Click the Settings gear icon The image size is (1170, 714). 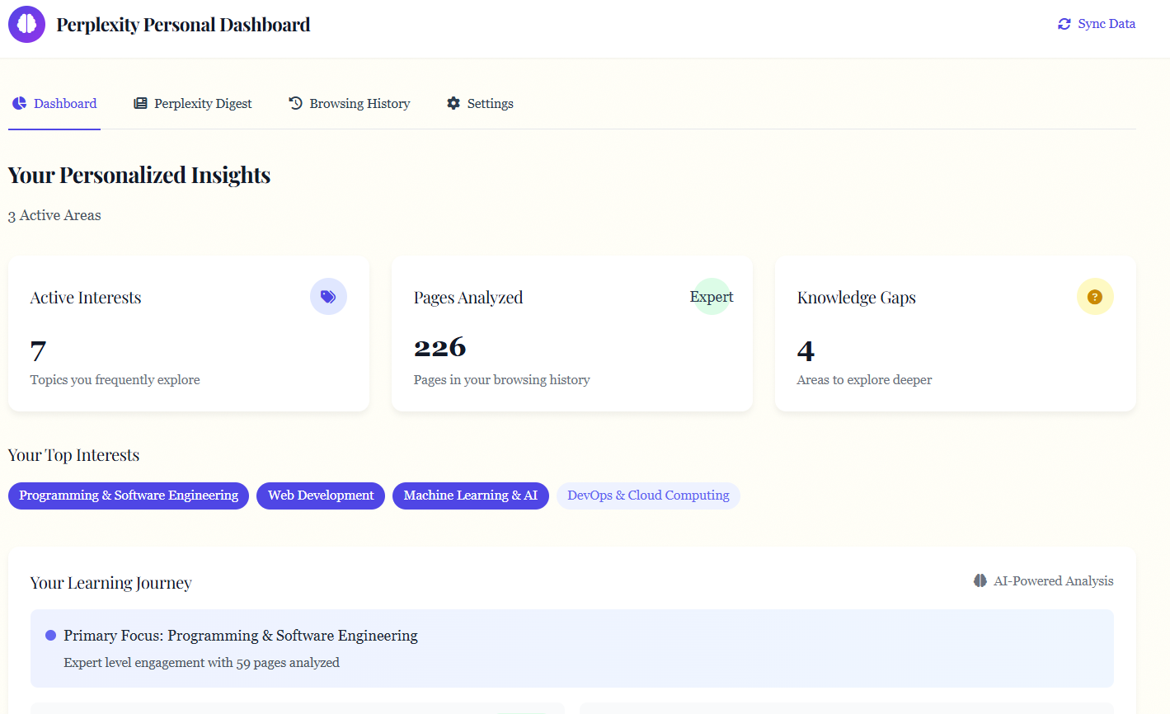pyautogui.click(x=453, y=103)
